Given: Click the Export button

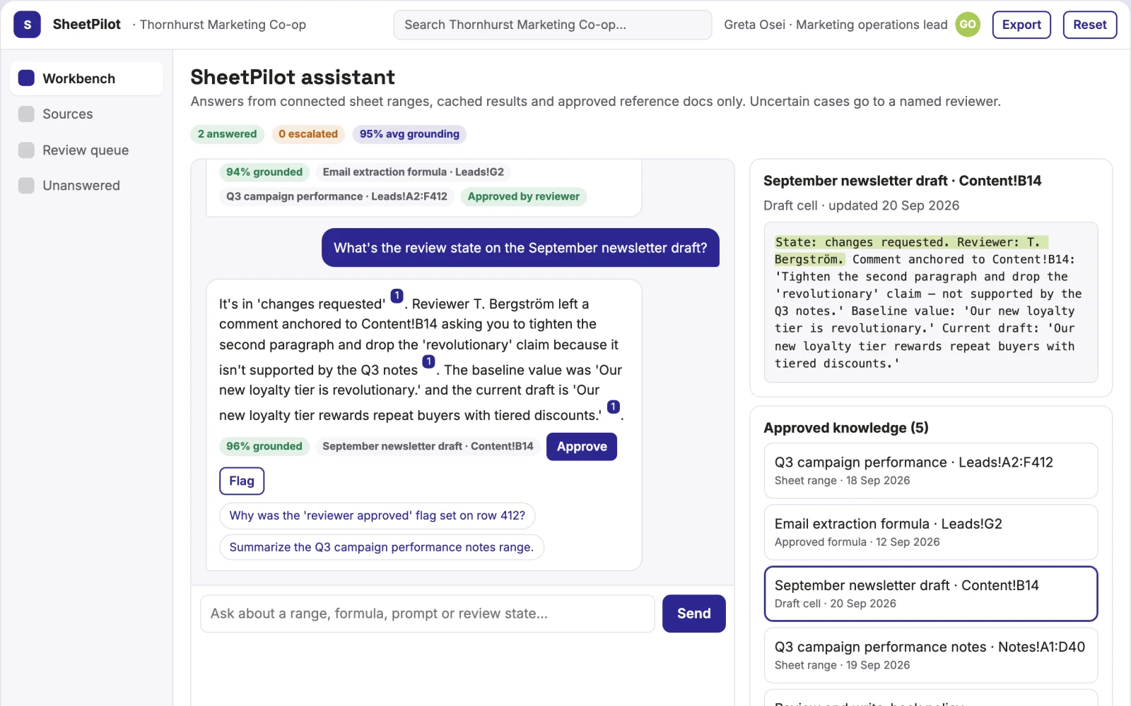Looking at the screenshot, I should click(x=1021, y=25).
